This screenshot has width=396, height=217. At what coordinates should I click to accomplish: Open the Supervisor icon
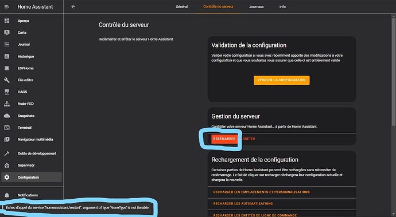pyautogui.click(x=7, y=165)
